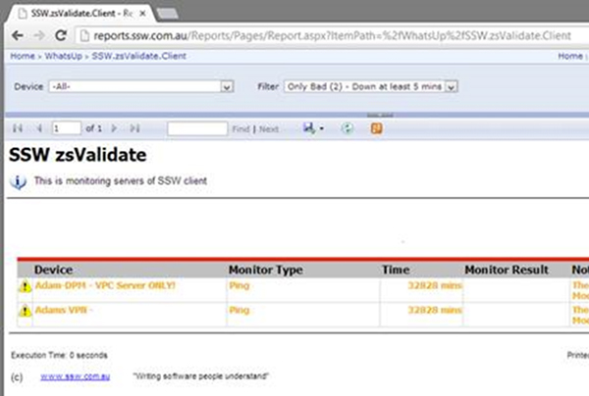Image resolution: width=589 pixels, height=396 pixels.
Task: Expand the Device dropdown
Action: pyautogui.click(x=227, y=86)
